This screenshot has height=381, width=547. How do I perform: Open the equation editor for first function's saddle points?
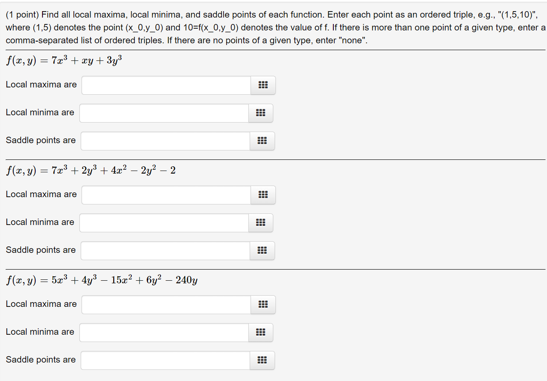click(x=262, y=141)
